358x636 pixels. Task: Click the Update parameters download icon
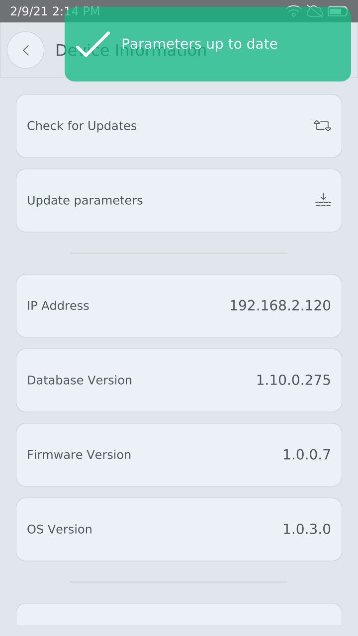click(x=323, y=200)
